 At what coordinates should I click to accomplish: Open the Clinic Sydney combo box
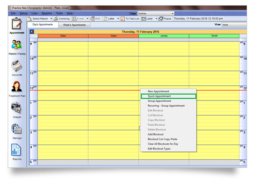tap(156, 13)
